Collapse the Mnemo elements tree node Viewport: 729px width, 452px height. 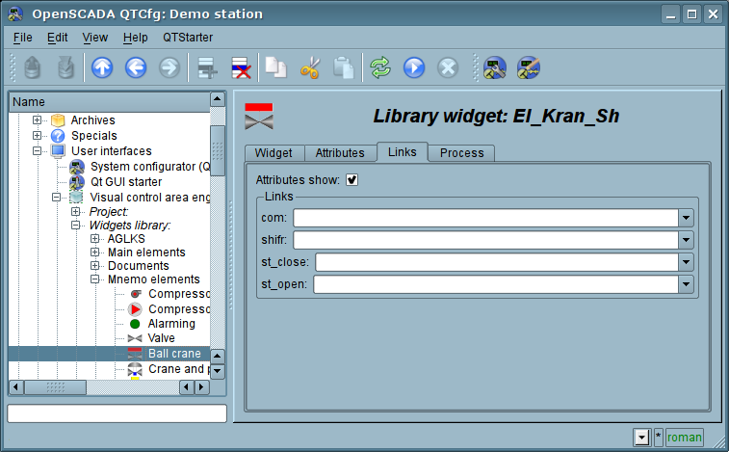click(95, 279)
